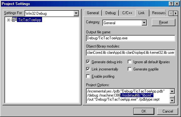This screenshot has height=117, width=181.
Task: Switch to the General tab
Action: click(x=93, y=13)
